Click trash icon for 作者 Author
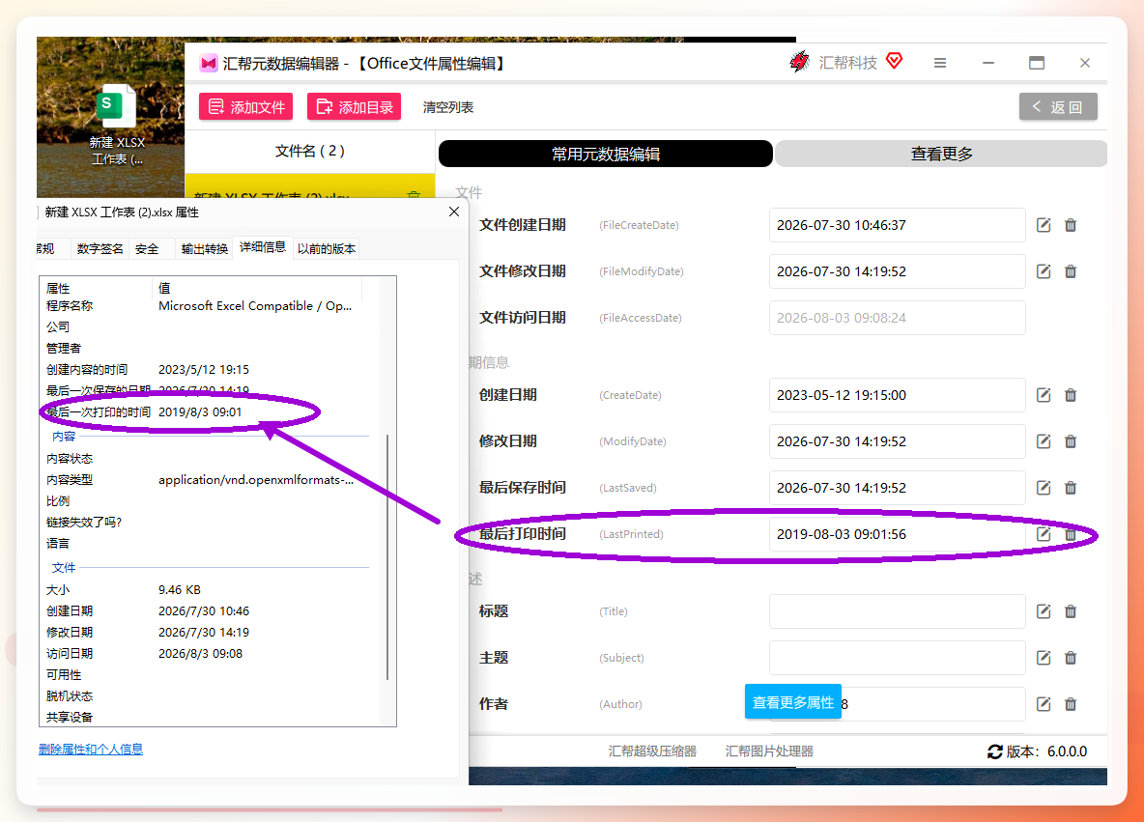 tap(1071, 704)
